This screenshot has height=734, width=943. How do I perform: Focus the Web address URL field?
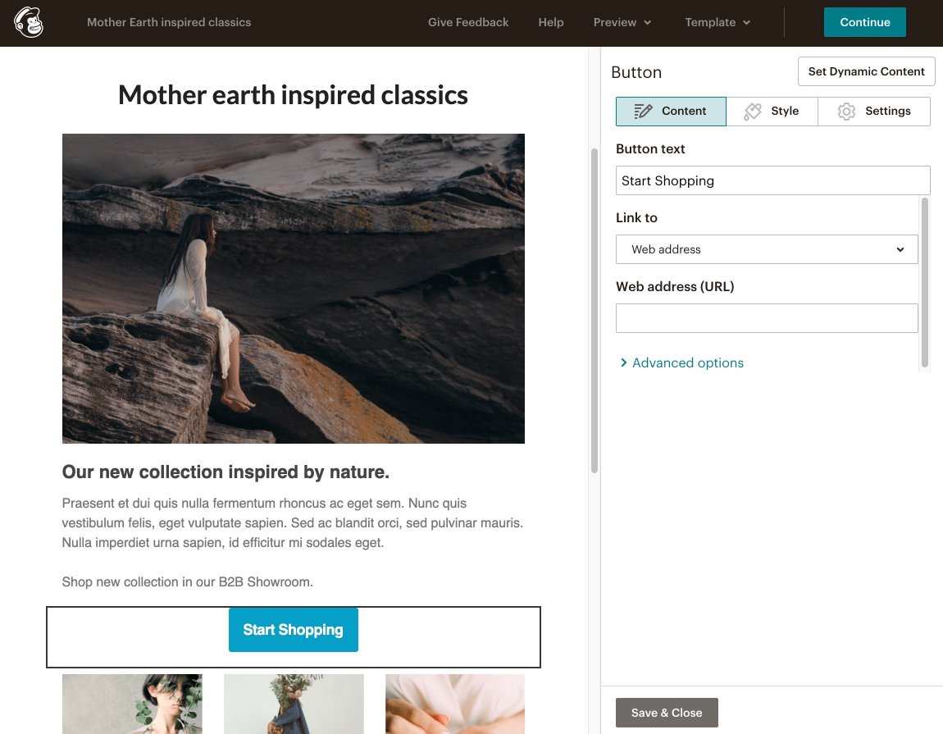766,318
